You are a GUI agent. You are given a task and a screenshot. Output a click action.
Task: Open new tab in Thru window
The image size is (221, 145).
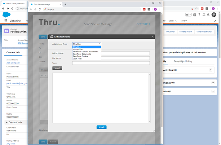tap(65, 5)
